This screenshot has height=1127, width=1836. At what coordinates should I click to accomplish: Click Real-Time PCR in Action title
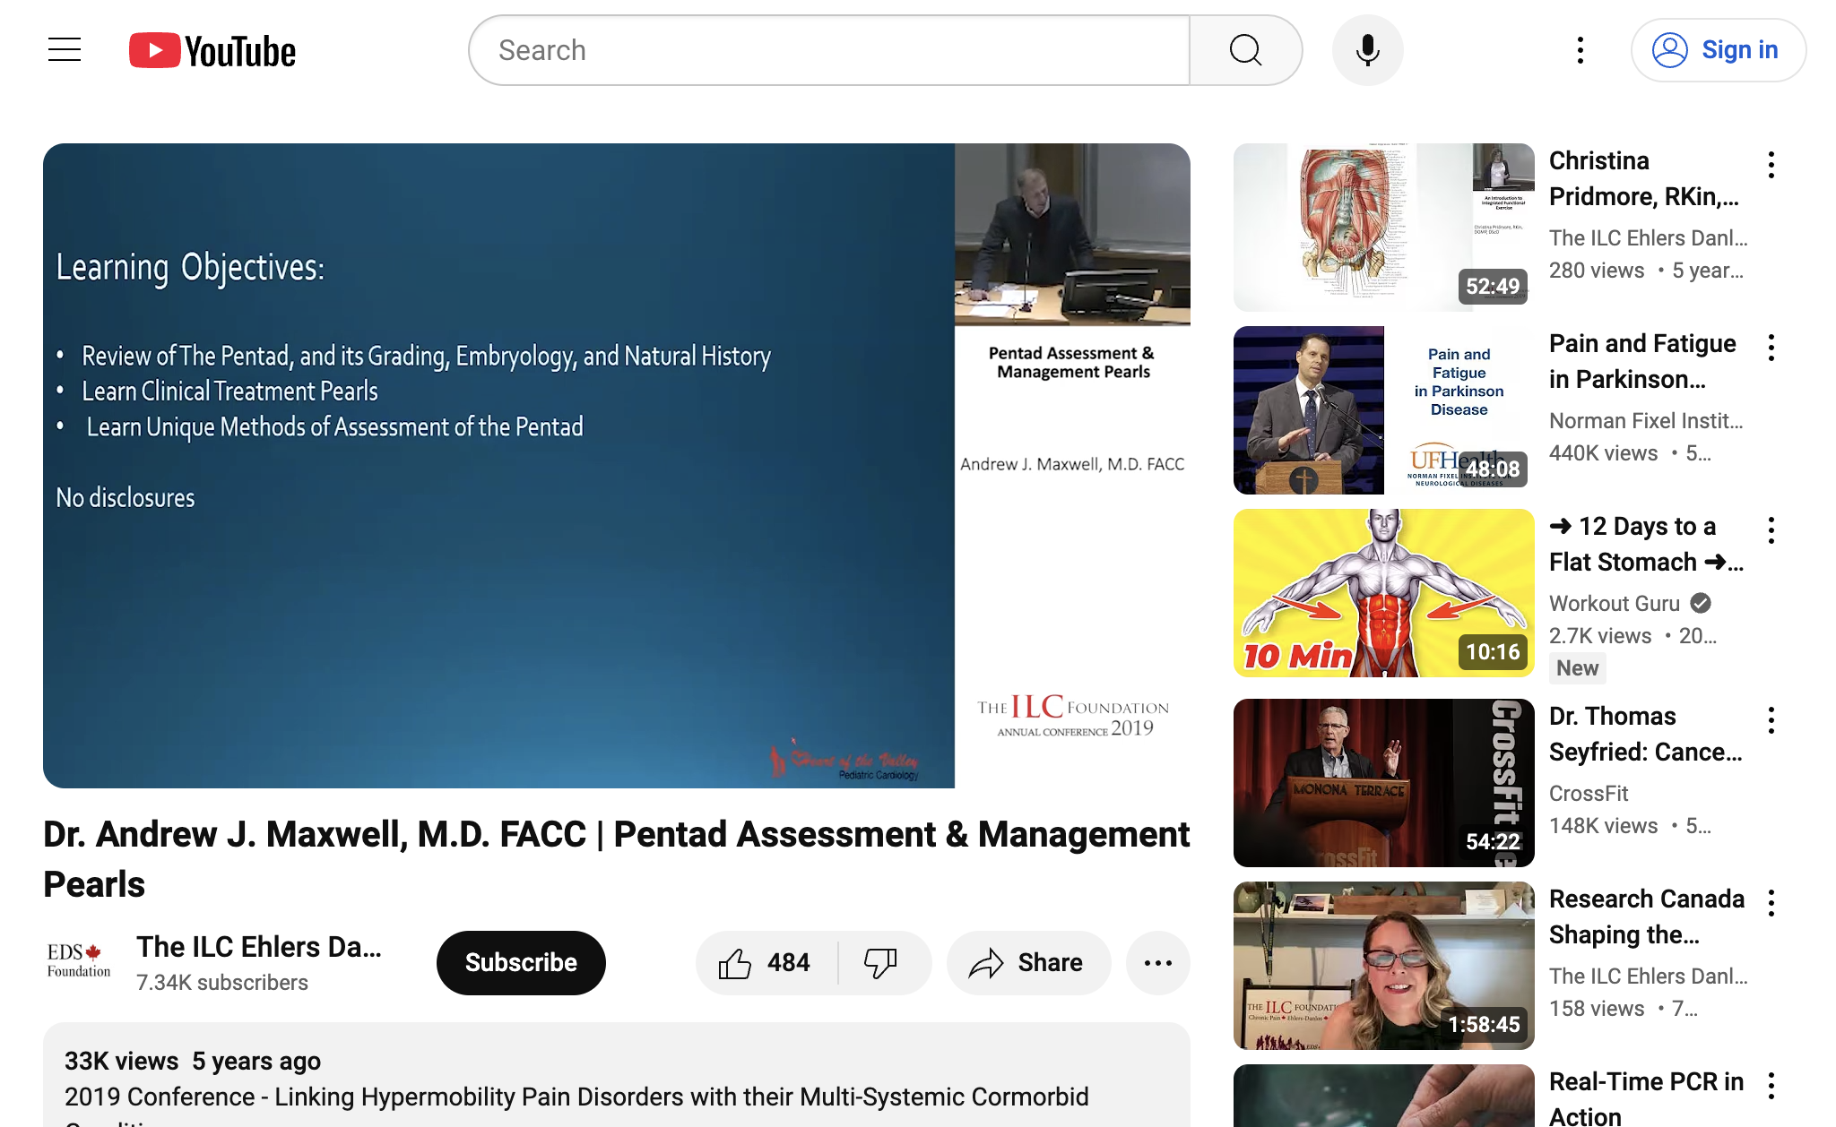(x=1647, y=1098)
